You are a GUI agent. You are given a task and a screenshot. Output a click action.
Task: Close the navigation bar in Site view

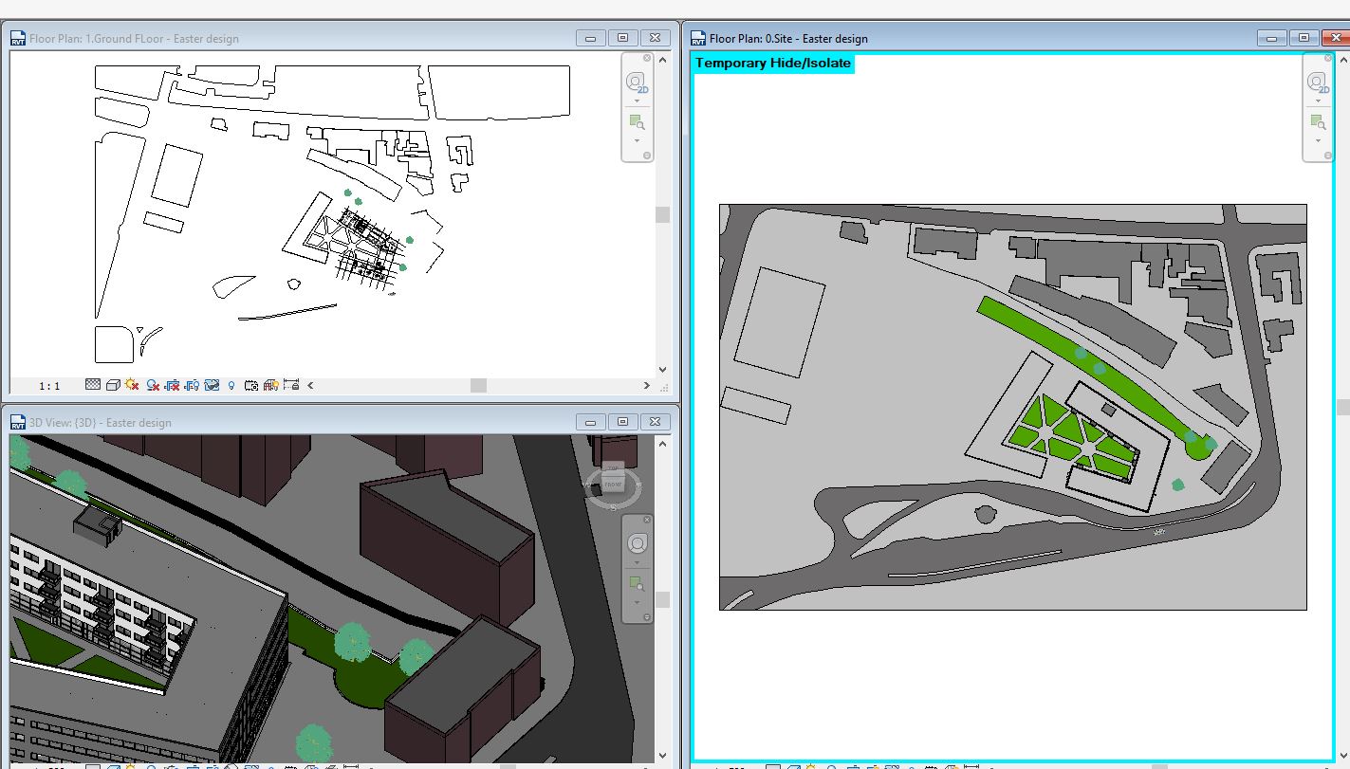(1329, 58)
